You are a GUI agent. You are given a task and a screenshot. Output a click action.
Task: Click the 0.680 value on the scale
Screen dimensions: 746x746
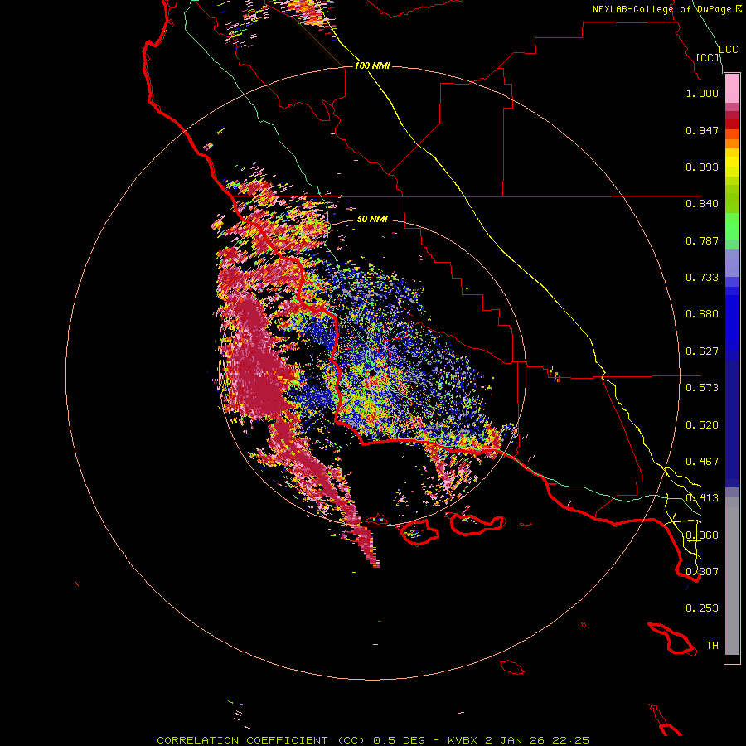pyautogui.click(x=702, y=314)
